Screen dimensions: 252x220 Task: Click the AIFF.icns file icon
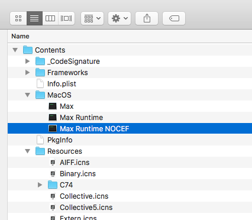tap(53, 163)
